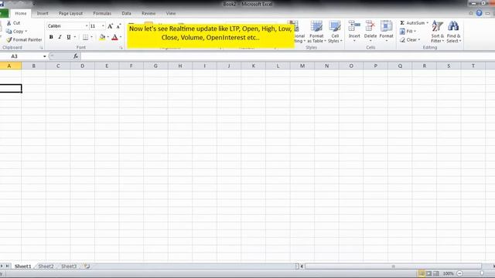Switch to Page Break Preview icon
Screen dimensions: 495x278
click(x=436, y=273)
